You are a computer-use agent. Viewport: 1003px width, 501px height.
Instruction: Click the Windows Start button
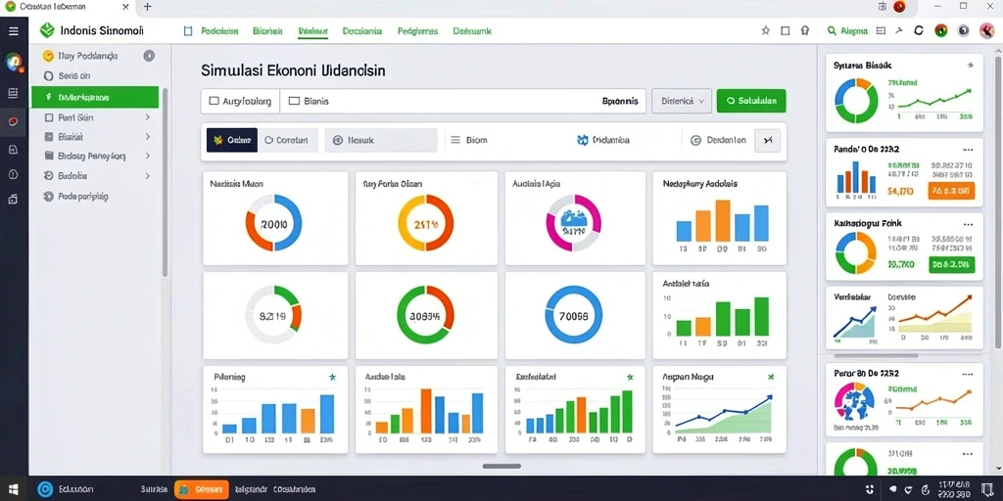click(x=13, y=489)
